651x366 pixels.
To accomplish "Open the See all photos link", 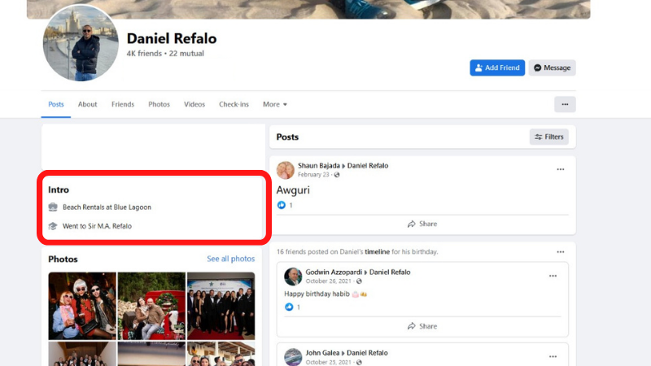I will coord(230,259).
